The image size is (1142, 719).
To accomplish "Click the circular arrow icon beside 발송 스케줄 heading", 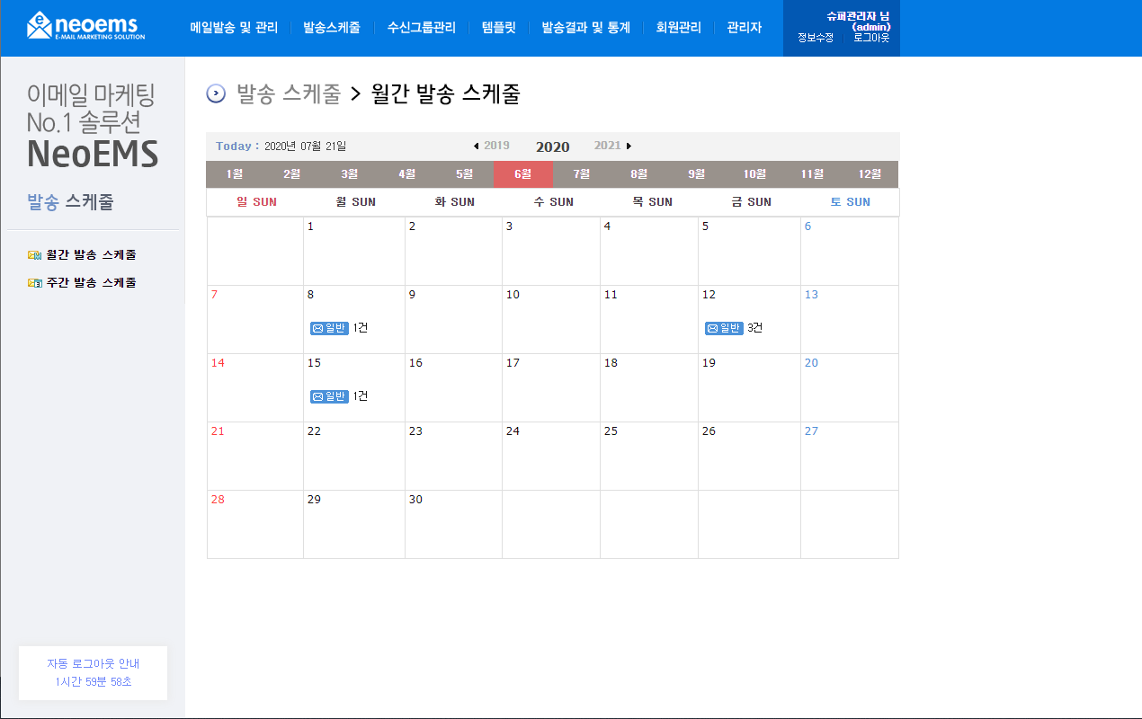I will pos(216,93).
